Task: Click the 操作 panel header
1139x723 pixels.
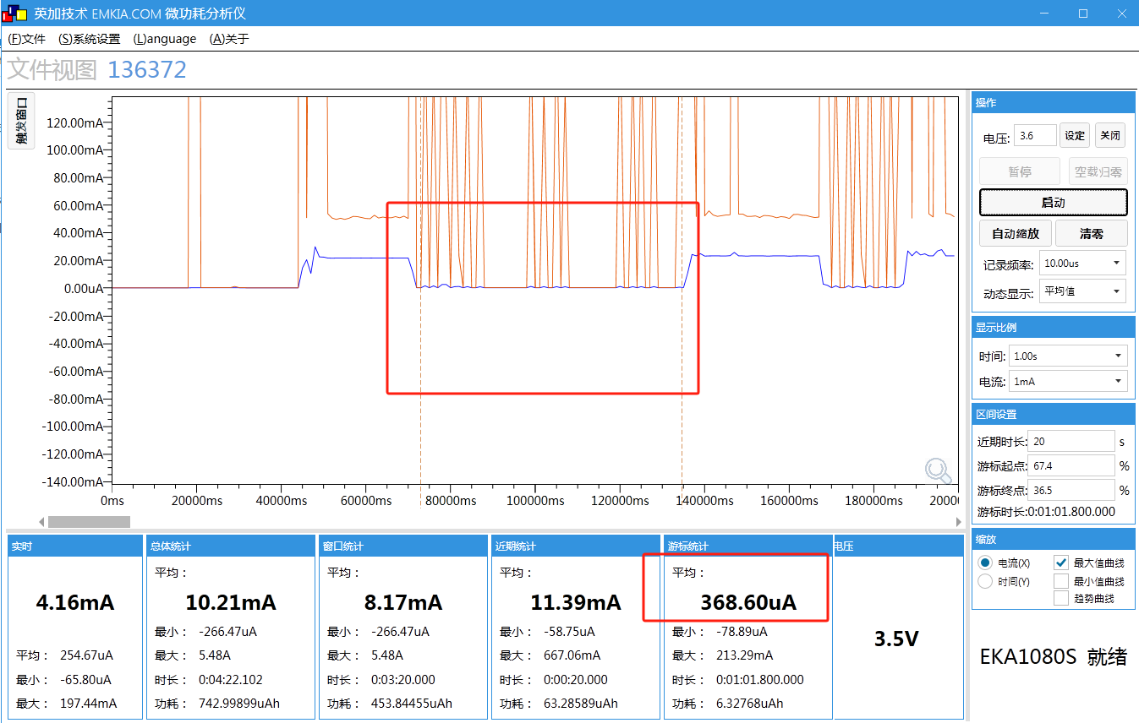Action: click(1053, 102)
